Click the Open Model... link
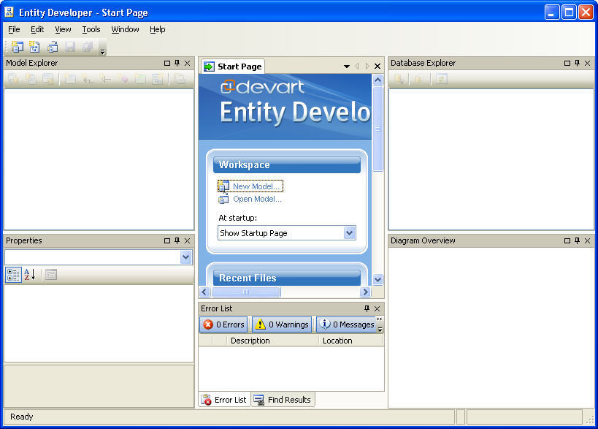This screenshot has width=598, height=429. tap(258, 199)
